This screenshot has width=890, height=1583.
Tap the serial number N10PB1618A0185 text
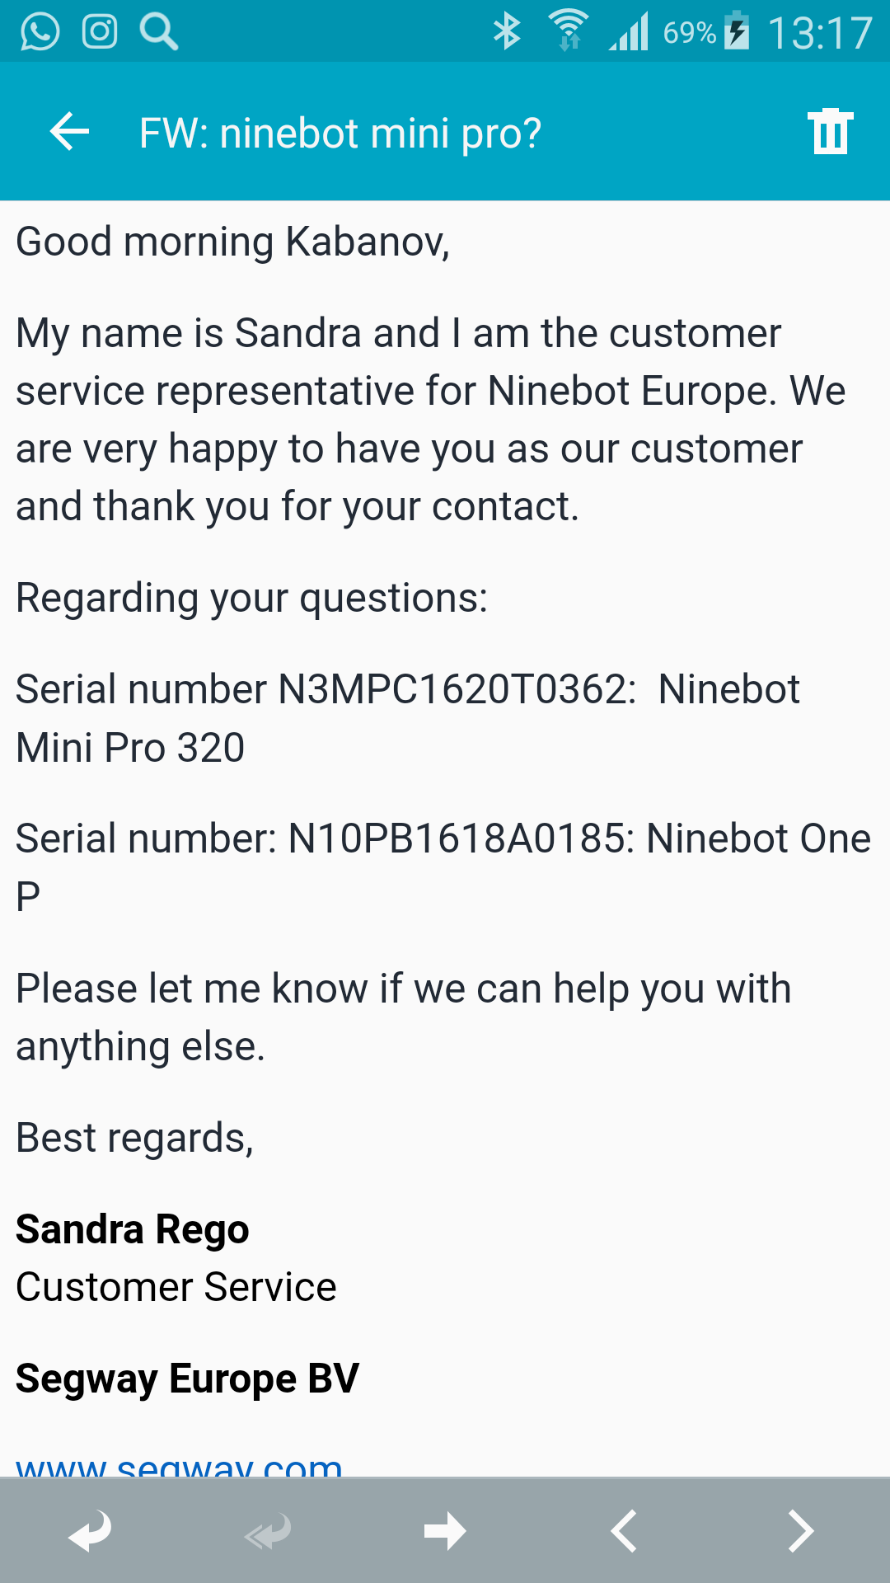click(x=459, y=838)
